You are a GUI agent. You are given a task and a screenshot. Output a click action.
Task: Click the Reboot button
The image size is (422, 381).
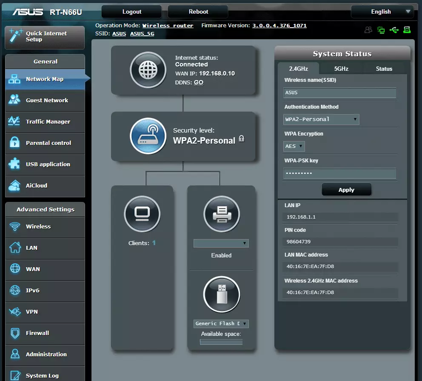point(198,12)
